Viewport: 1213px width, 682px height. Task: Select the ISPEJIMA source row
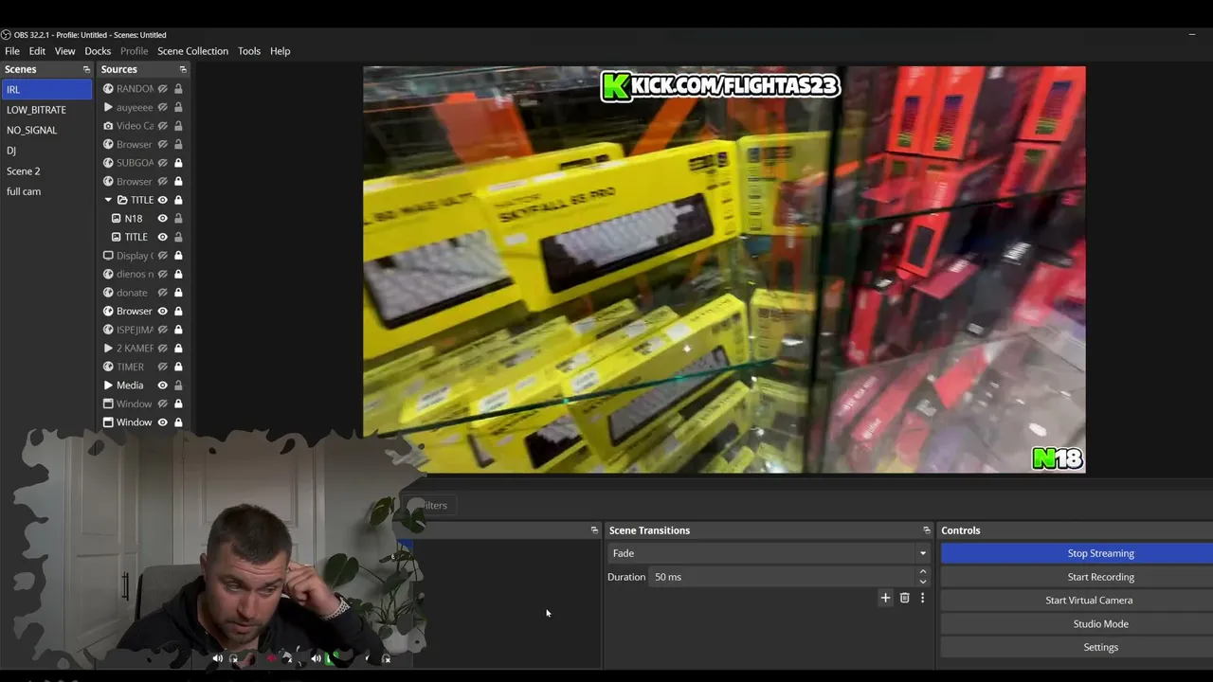pyautogui.click(x=143, y=330)
